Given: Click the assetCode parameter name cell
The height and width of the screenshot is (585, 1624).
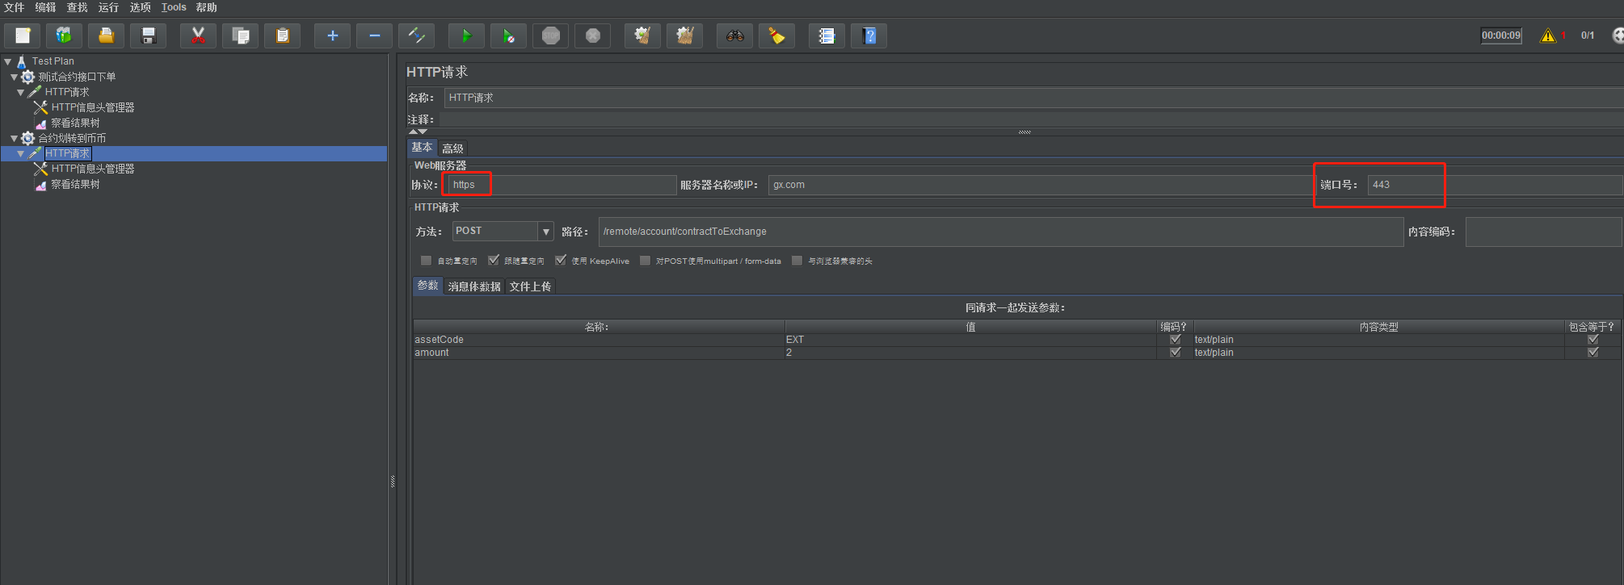Looking at the screenshot, I should pyautogui.click(x=599, y=340).
